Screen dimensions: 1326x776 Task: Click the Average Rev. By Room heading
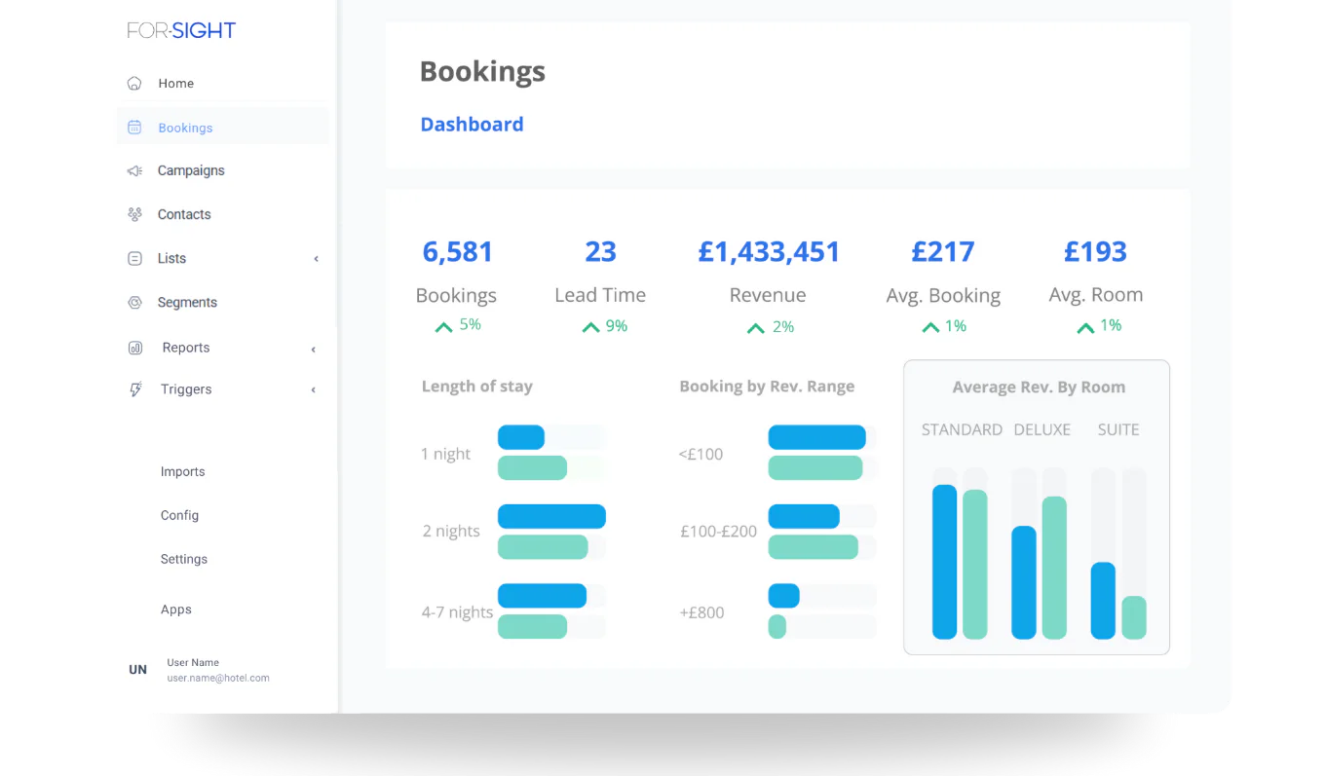tap(1039, 388)
